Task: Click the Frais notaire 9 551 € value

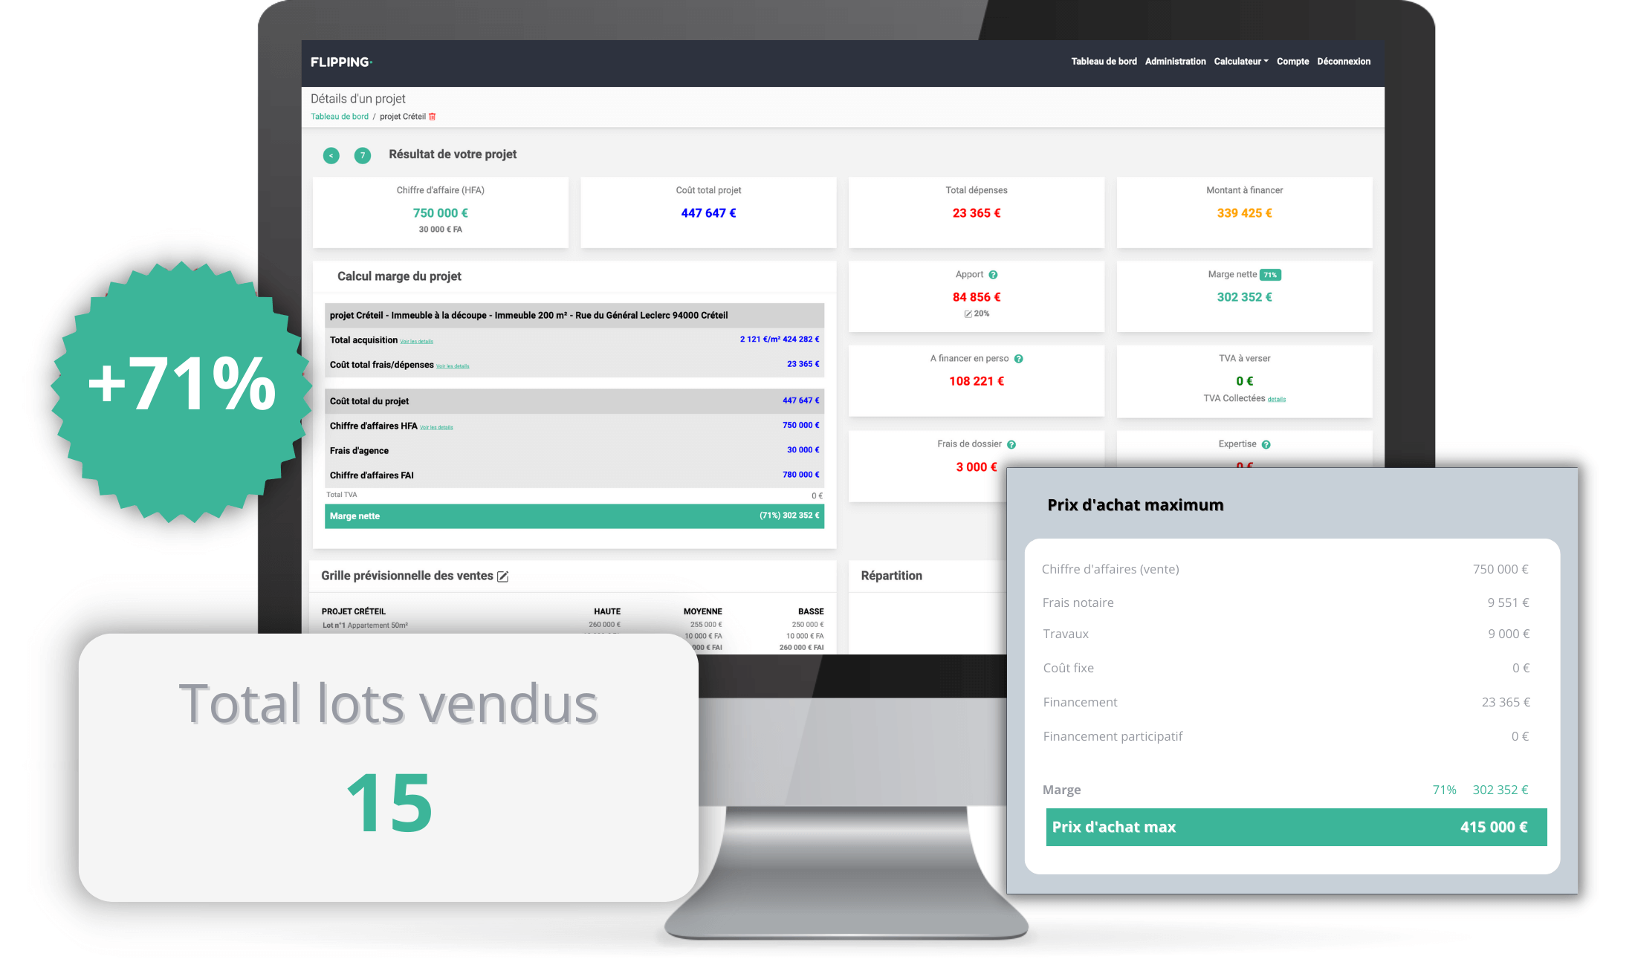Action: click(1508, 603)
